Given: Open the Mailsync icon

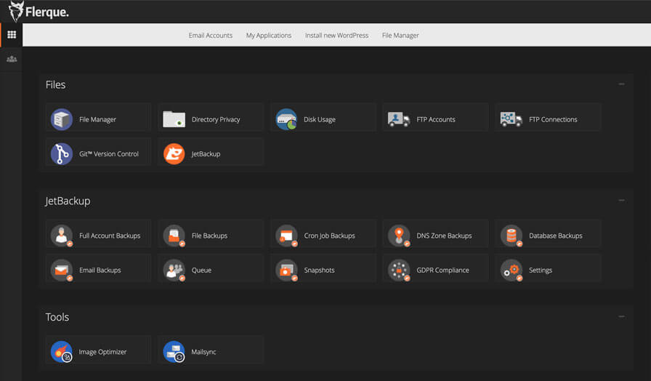Looking at the screenshot, I should [174, 352].
